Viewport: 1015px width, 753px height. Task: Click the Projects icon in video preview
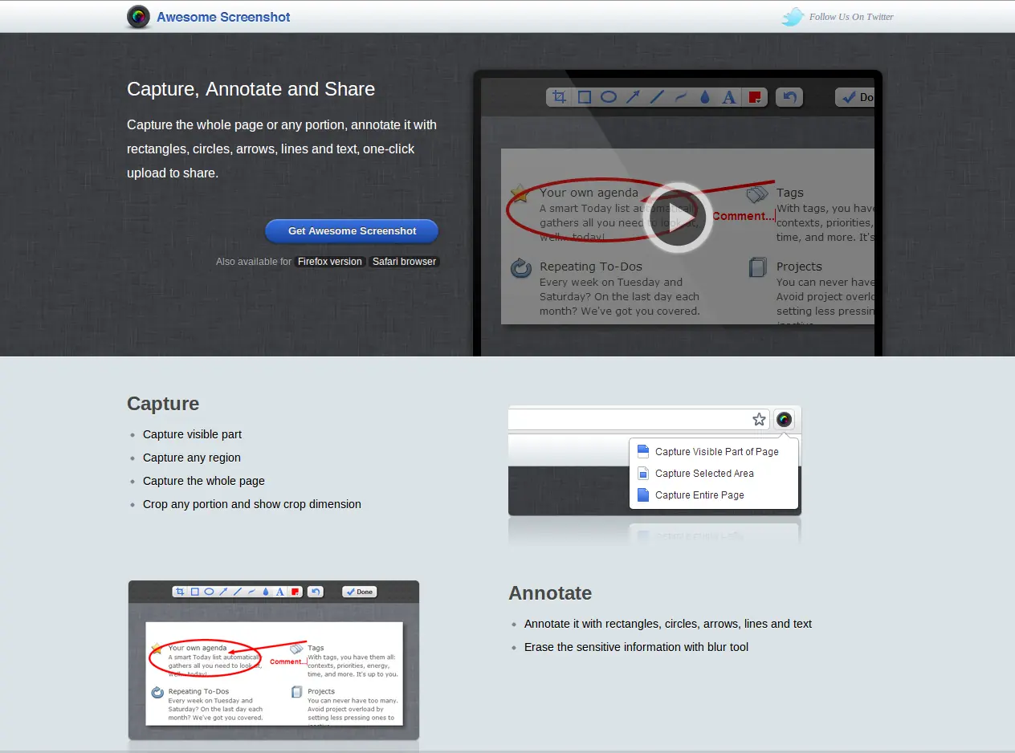[757, 267]
